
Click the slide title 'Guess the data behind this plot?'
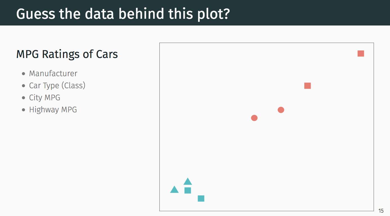pyautogui.click(x=123, y=13)
